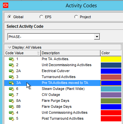123x124 pixels.
Task: Sort by the Code Value column header
Action: click(23, 53)
